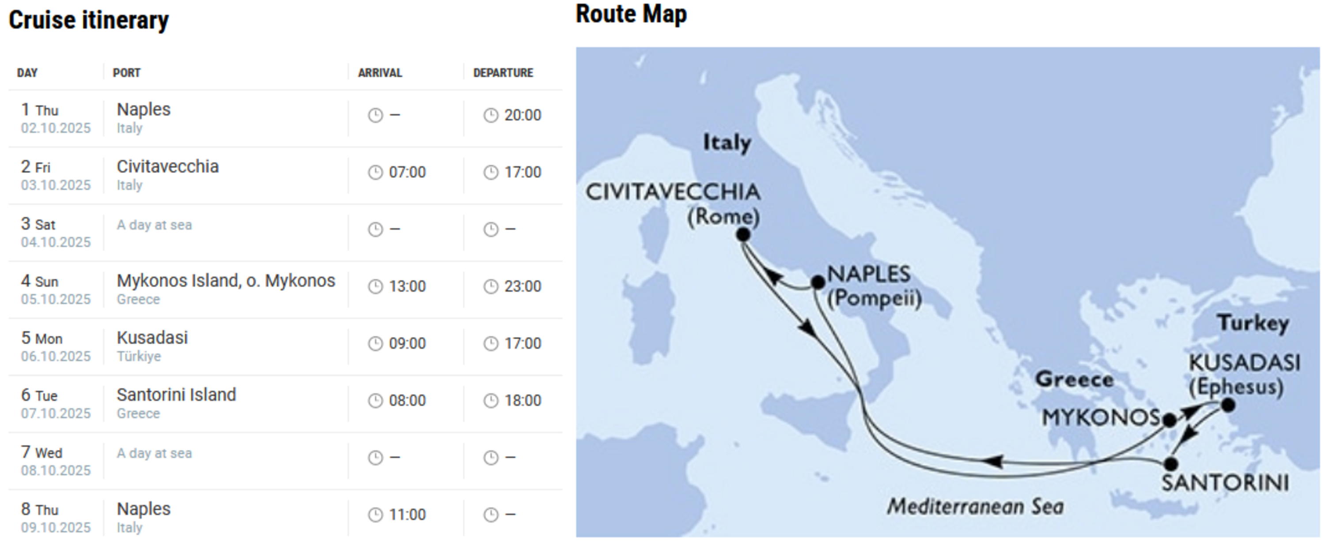Click the ARRIVAL column header
This screenshot has width=1325, height=541.
tap(380, 73)
